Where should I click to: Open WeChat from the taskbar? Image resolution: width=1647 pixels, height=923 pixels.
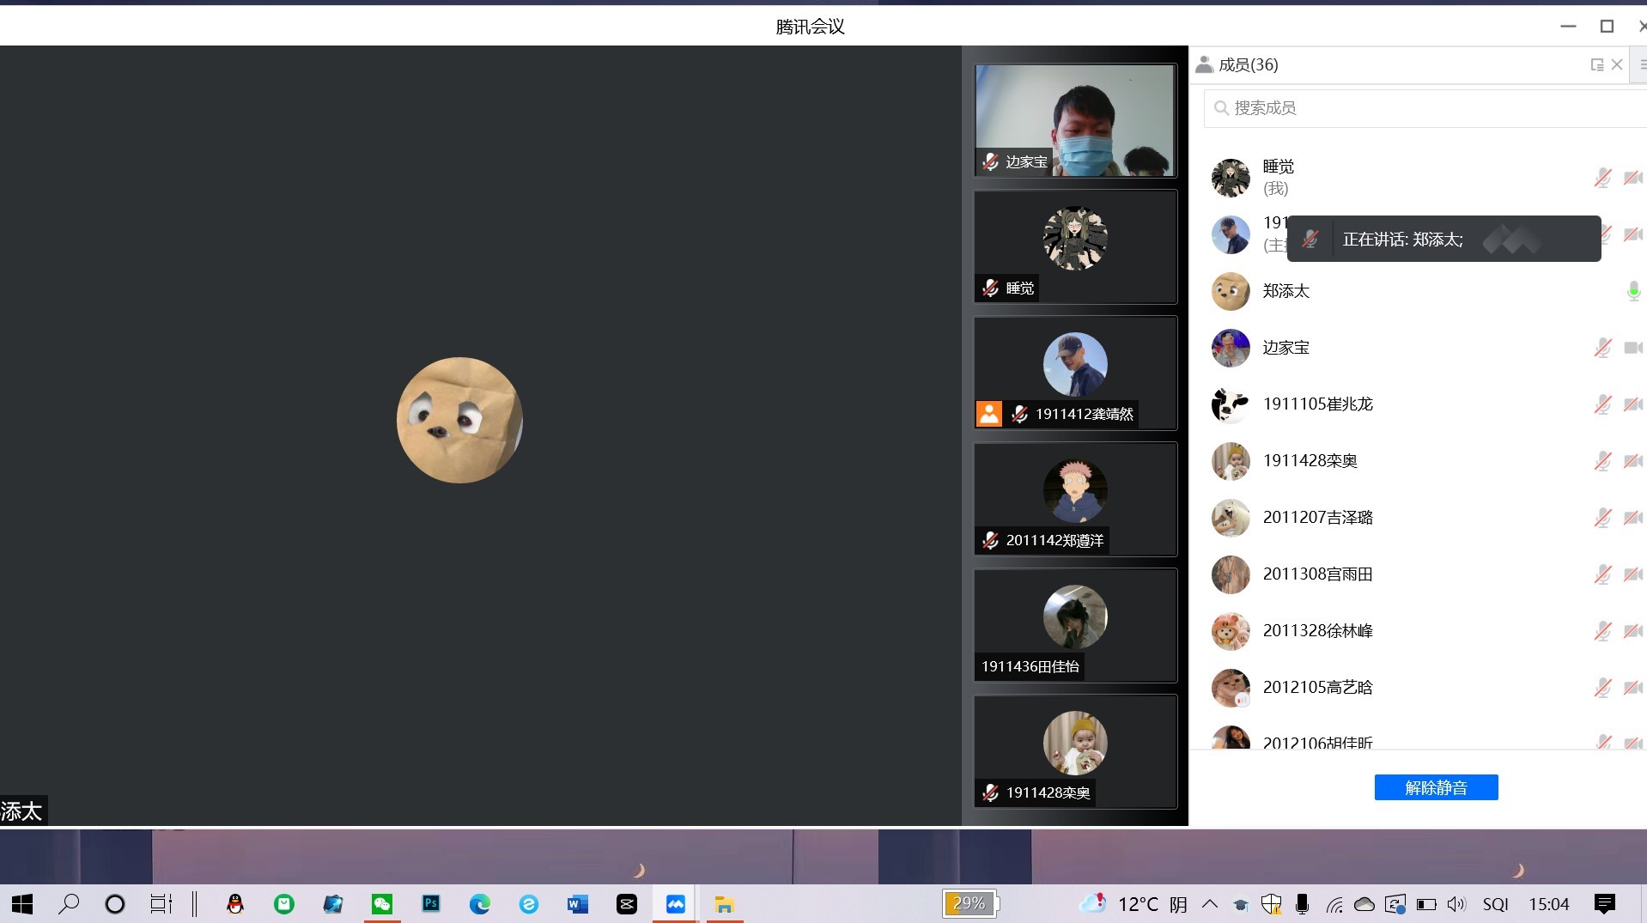coord(382,904)
